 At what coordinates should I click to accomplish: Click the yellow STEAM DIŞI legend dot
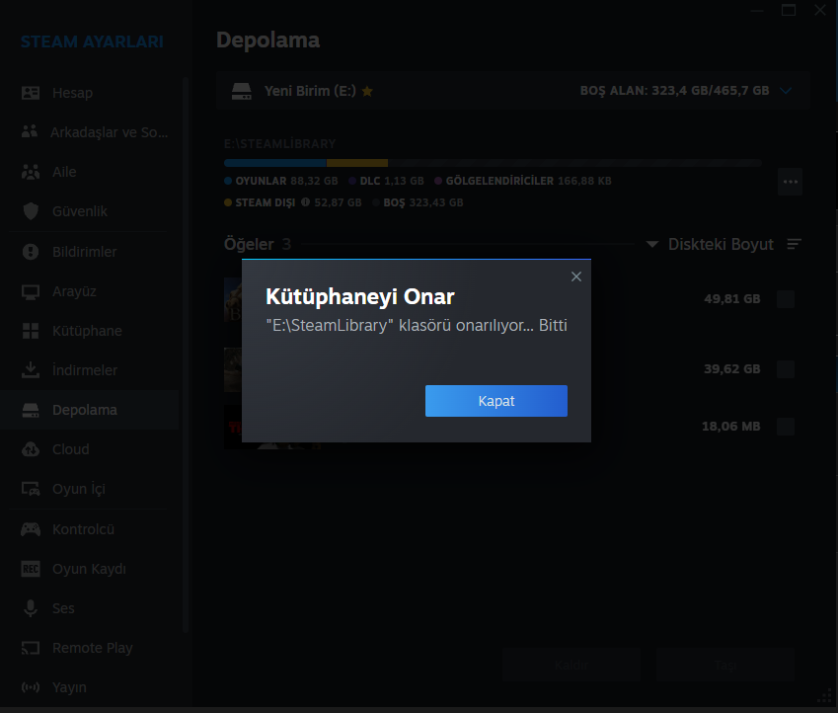tap(228, 202)
